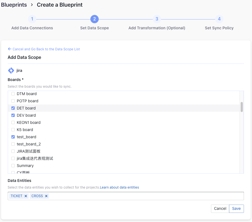Screen dimensions: 252x222
Task: Click the back arrow icon
Action: [10, 49]
